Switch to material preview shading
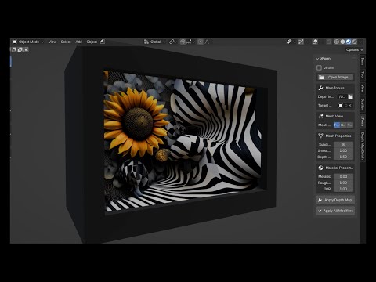This screenshot has height=282, width=376. (x=349, y=42)
